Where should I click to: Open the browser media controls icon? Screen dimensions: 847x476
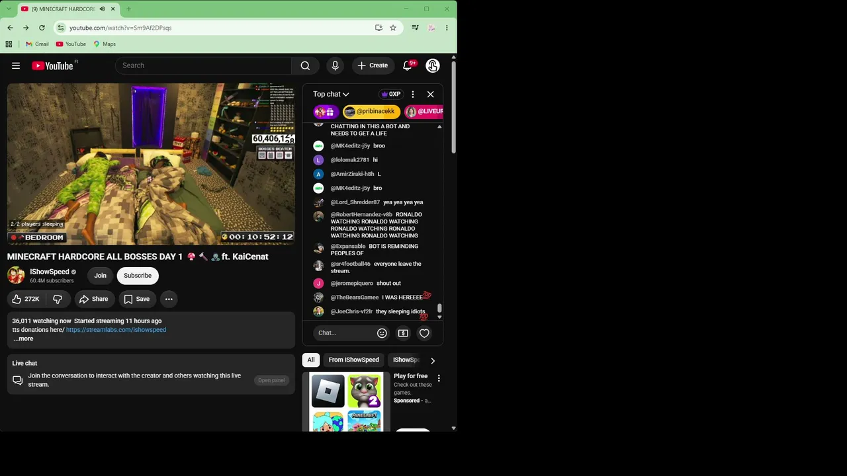click(415, 28)
